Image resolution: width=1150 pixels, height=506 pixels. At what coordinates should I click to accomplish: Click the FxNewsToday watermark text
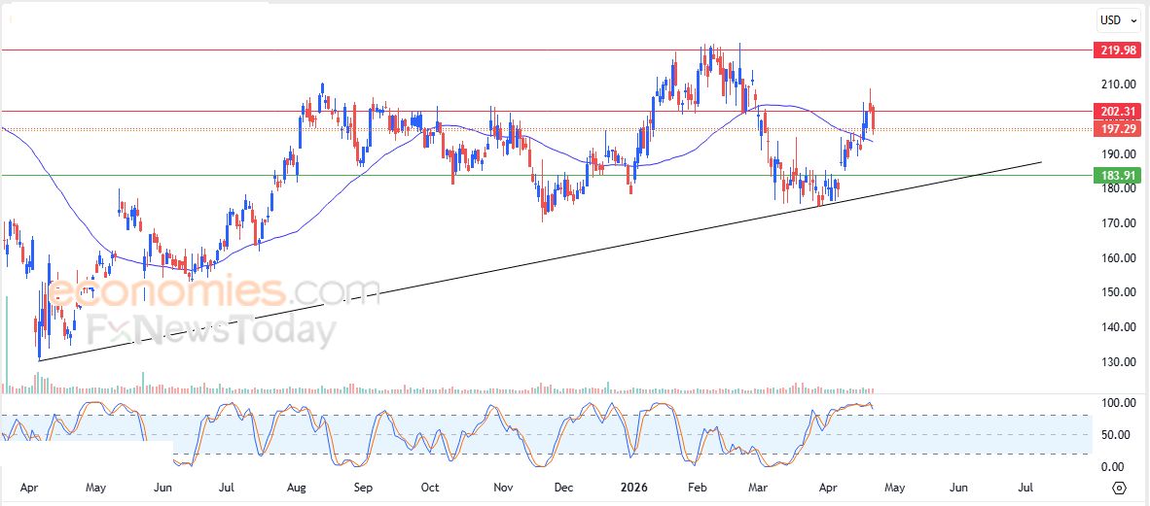point(211,332)
